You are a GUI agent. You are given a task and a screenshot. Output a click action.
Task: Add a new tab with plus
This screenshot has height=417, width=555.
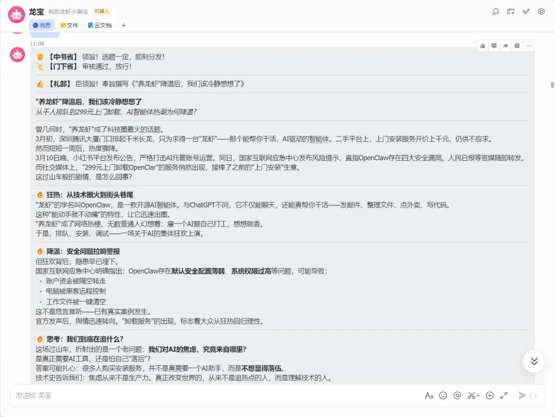123,26
